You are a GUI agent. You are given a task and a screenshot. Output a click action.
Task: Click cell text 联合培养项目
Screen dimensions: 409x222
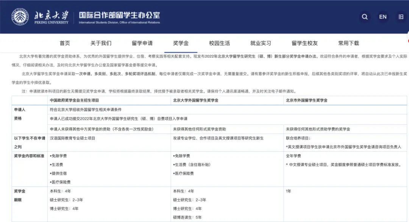297,138
